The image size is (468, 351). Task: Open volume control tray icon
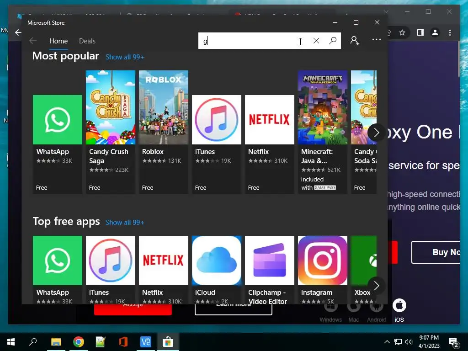[x=409, y=342]
